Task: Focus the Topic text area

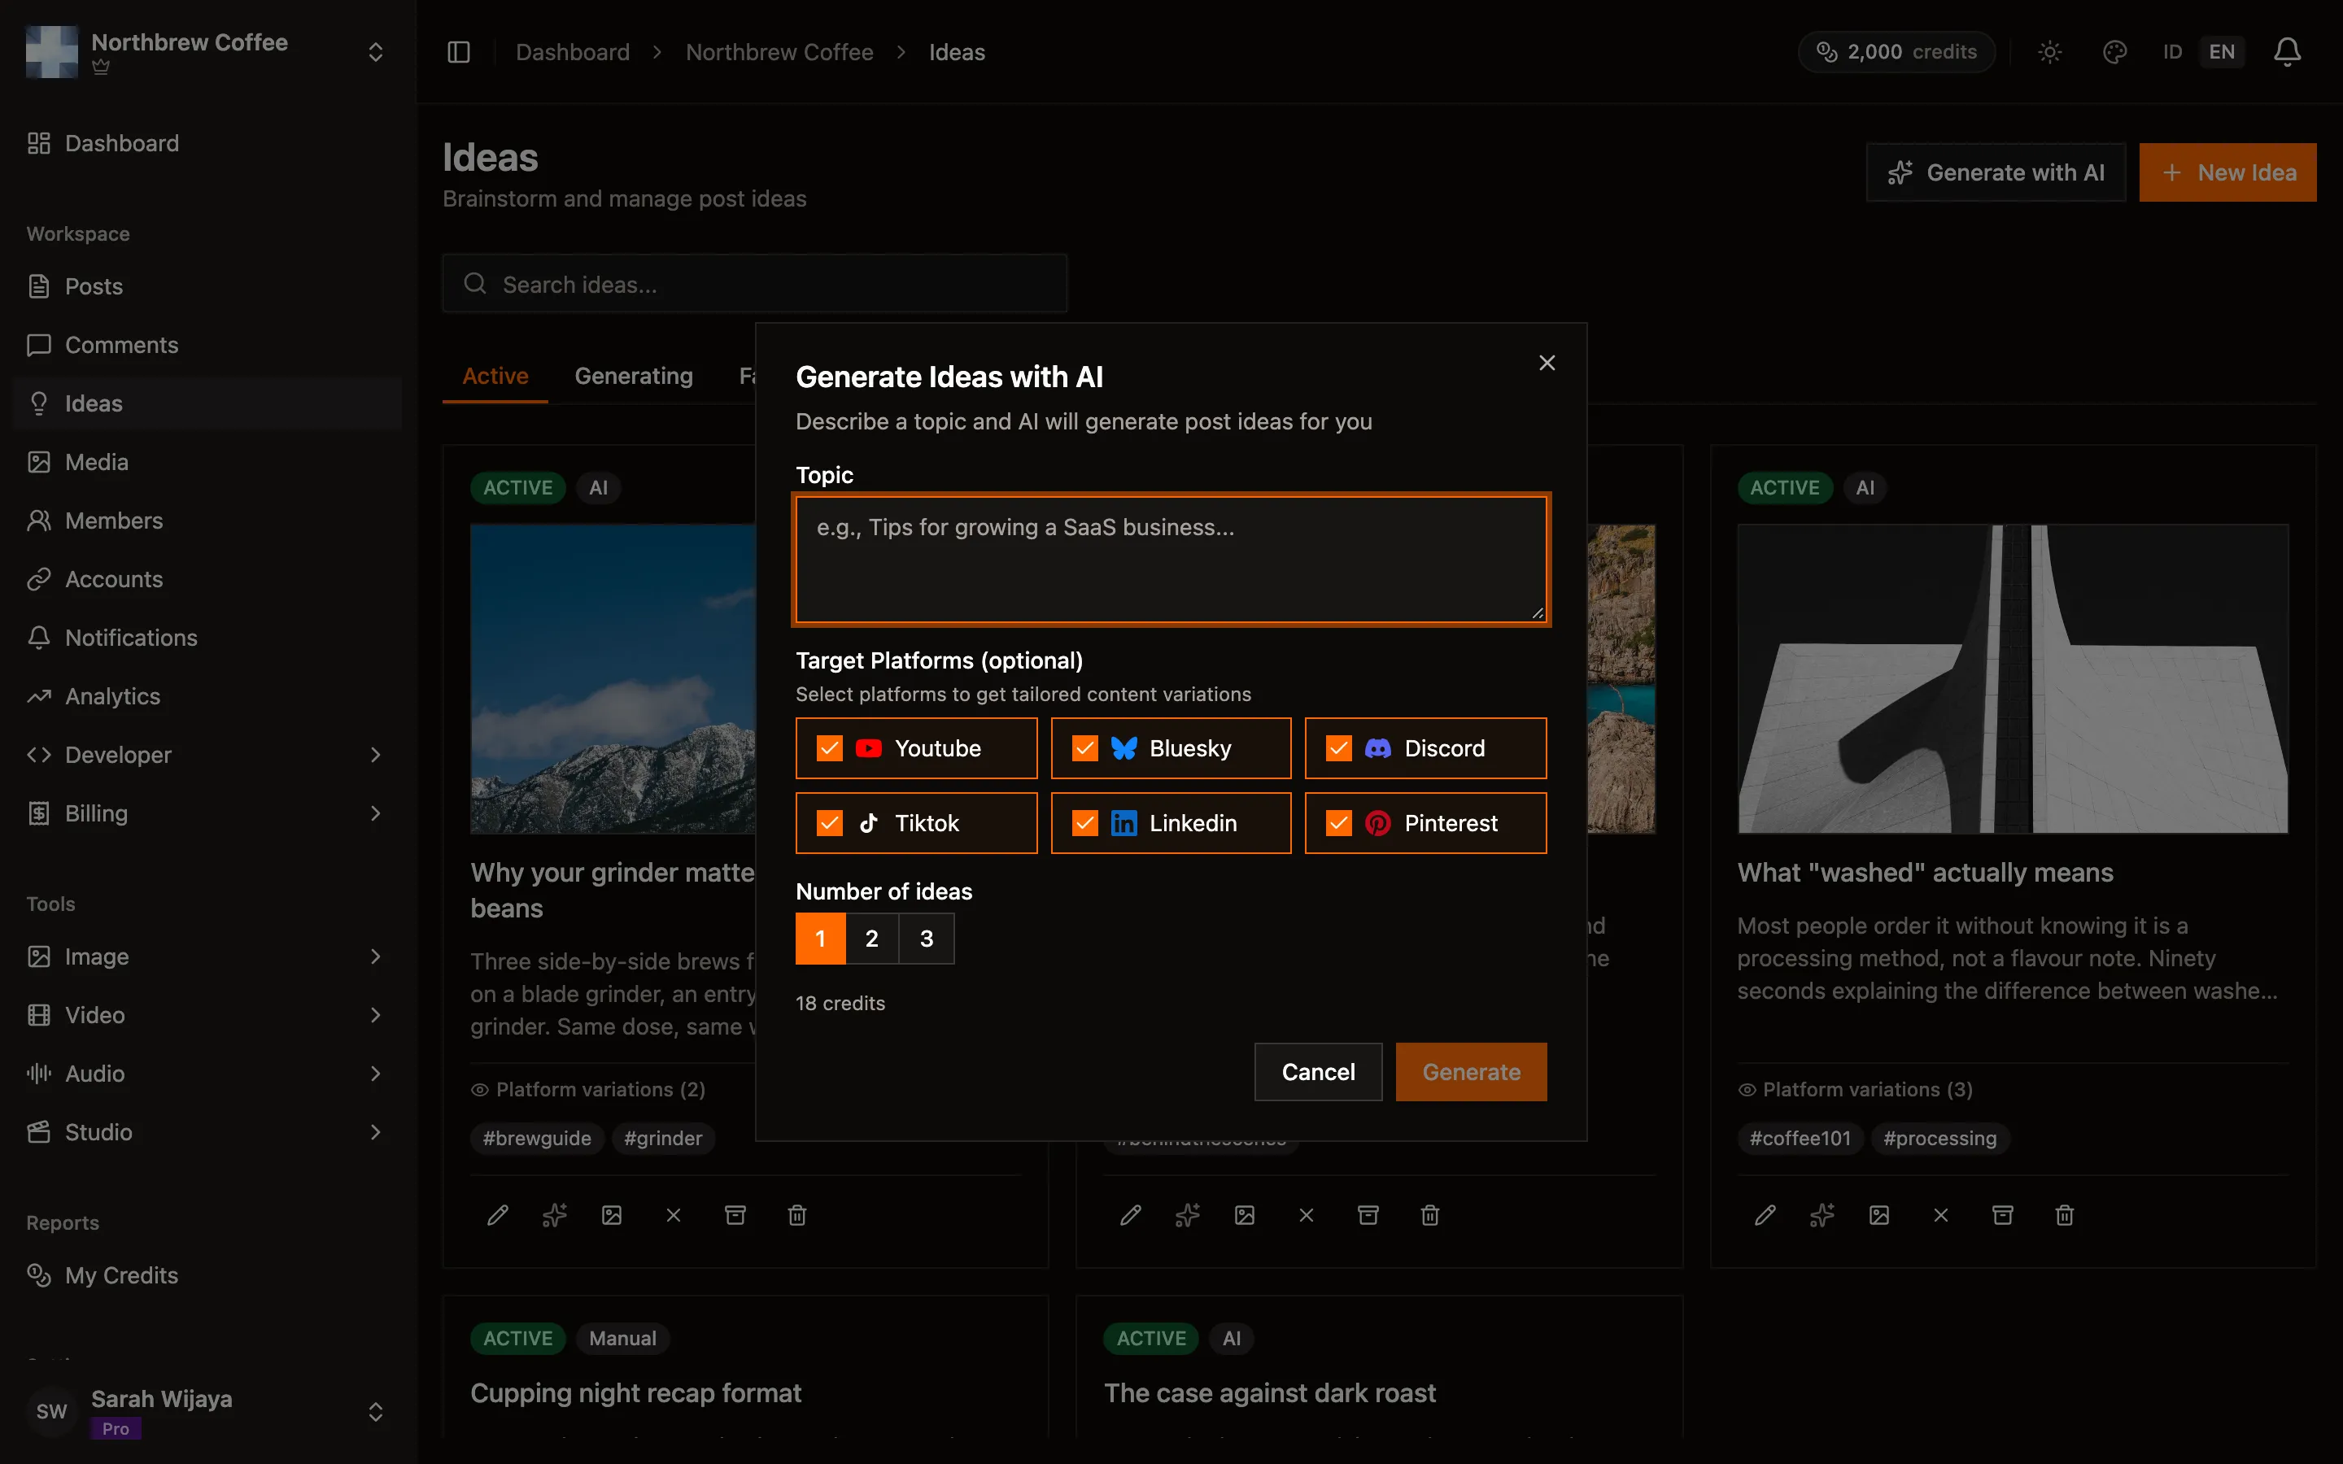Action: 1171,560
